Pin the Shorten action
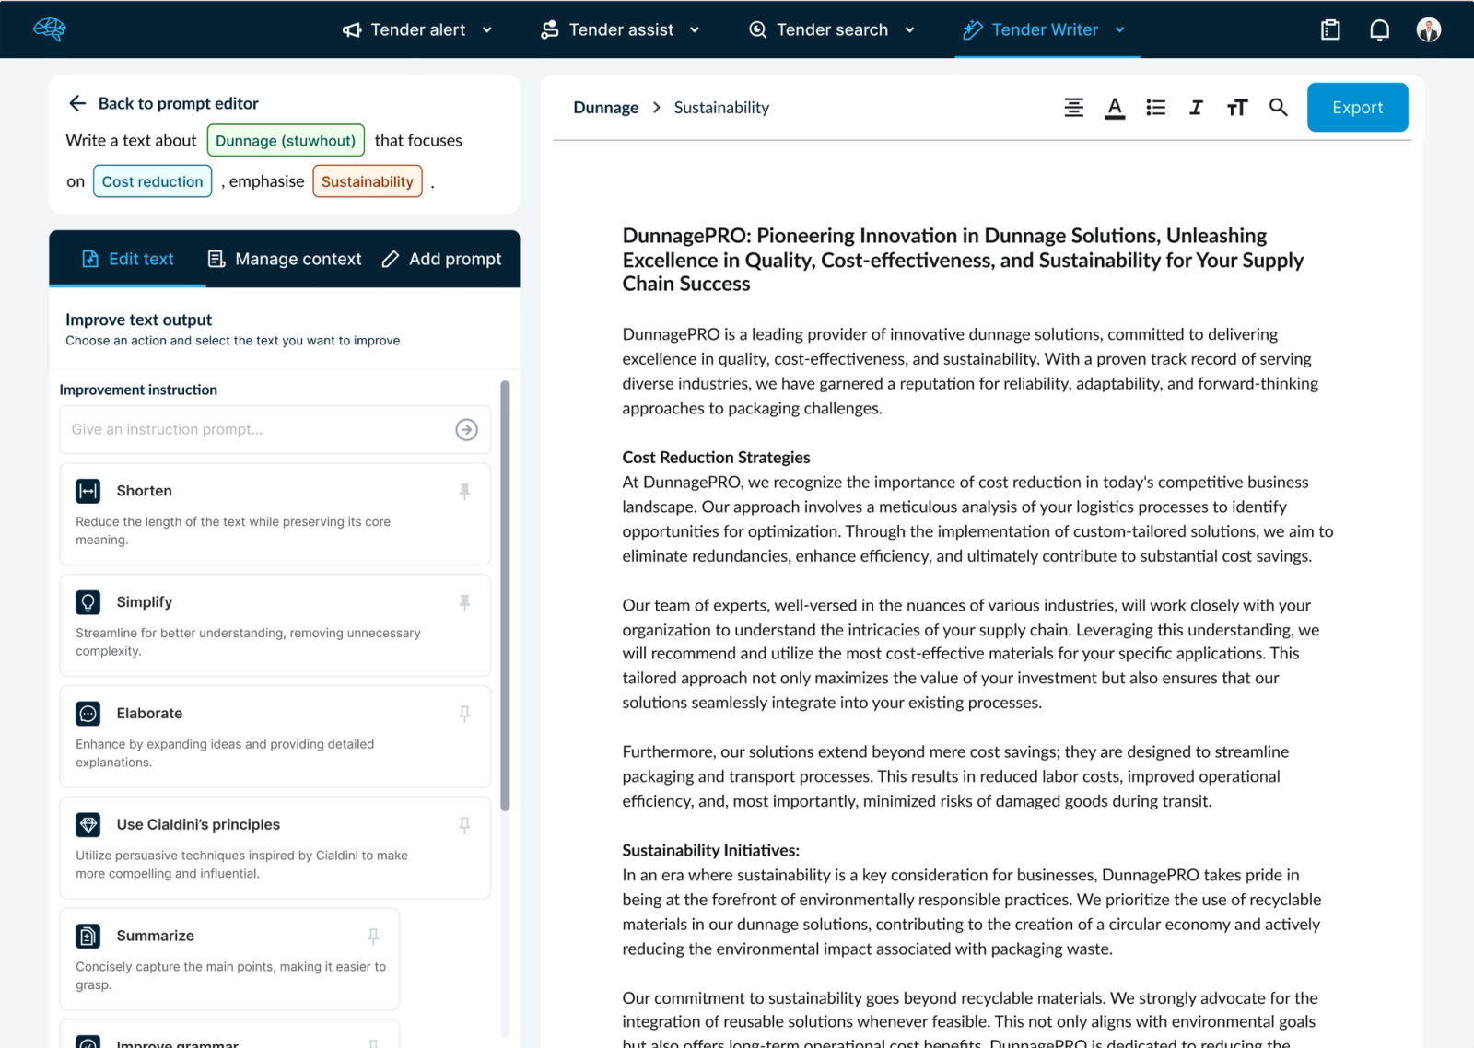 pos(464,492)
